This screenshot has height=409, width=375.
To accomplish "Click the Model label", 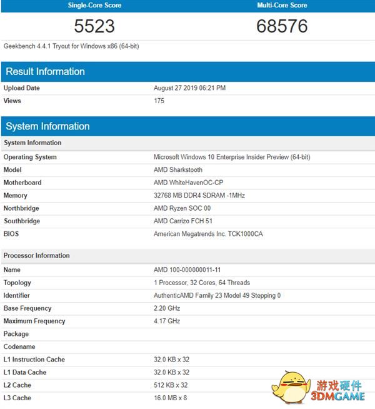I will coord(12,170).
